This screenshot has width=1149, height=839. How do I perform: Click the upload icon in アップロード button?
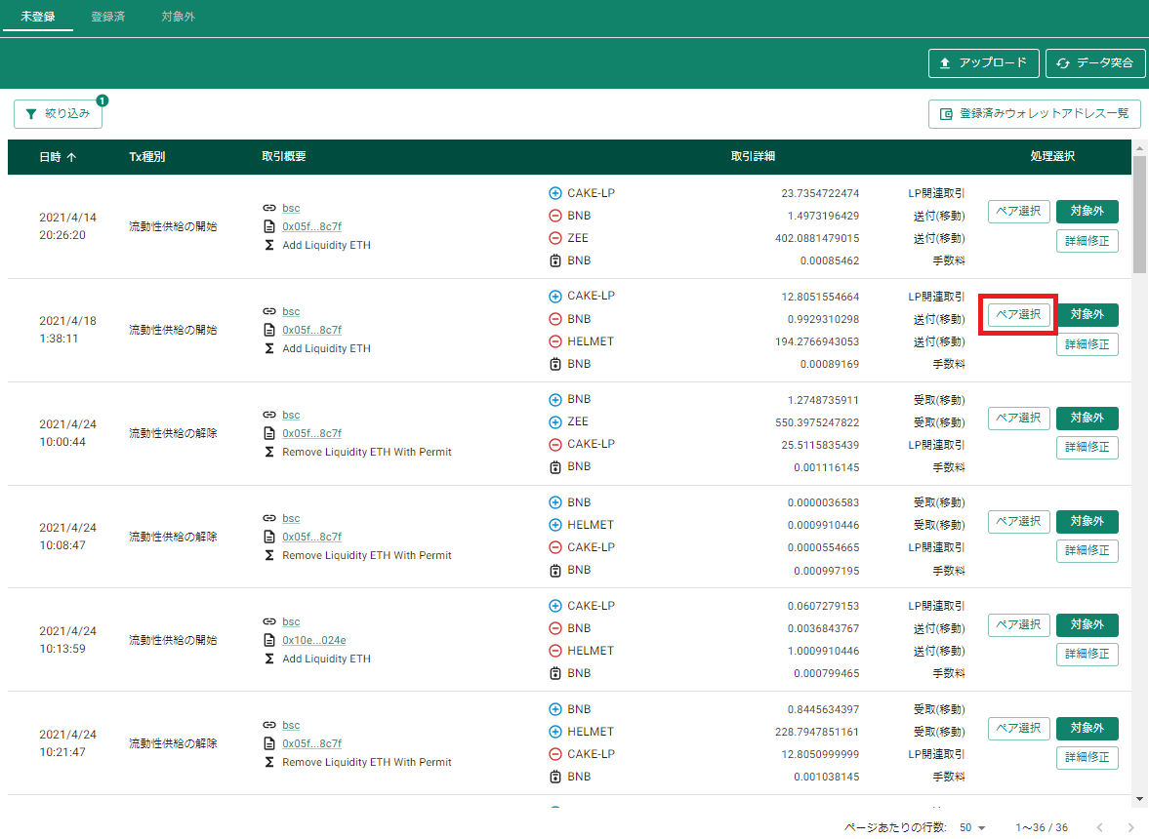[945, 63]
